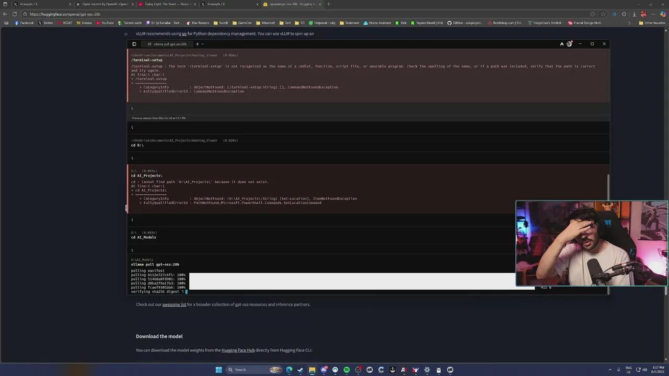
Task: Open the Hugging Face Hub link
Action: (x=238, y=350)
